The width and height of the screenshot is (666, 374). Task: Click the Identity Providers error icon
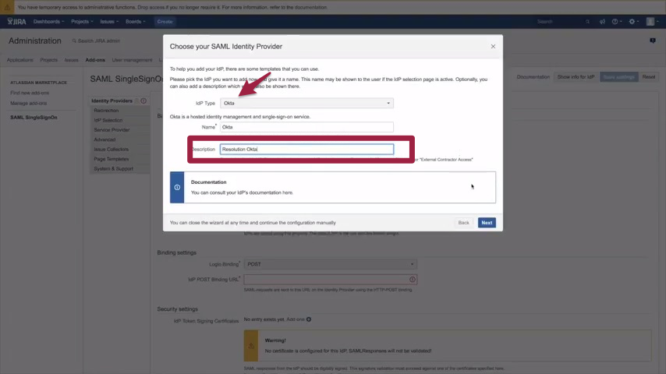(143, 101)
